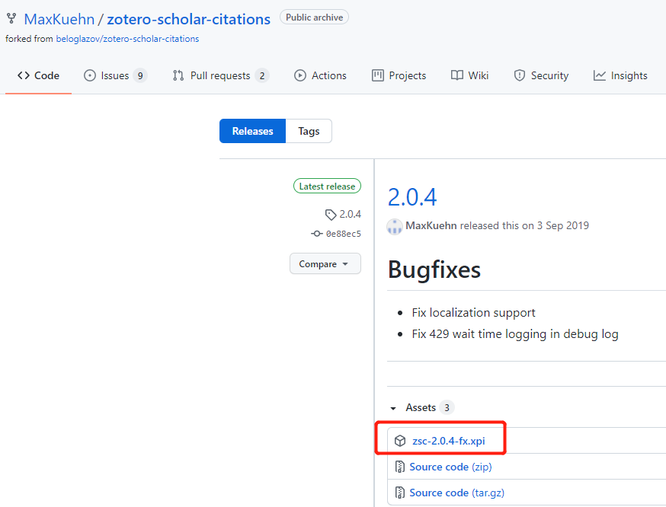Click the tag icon beside 2.0.4
Image resolution: width=666 pixels, height=507 pixels.
pyautogui.click(x=331, y=215)
